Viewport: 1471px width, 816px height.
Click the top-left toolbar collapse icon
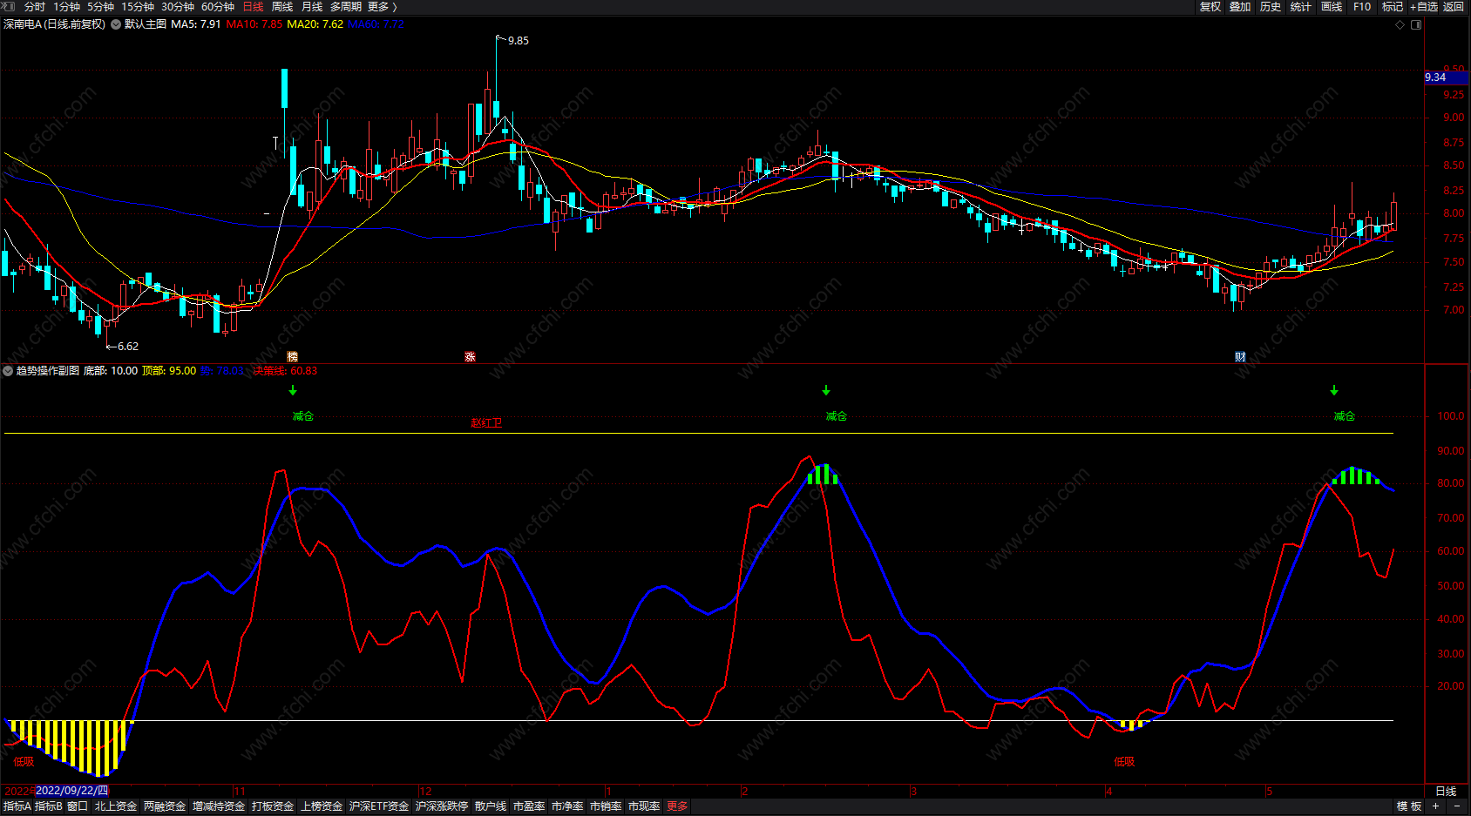pos(9,6)
